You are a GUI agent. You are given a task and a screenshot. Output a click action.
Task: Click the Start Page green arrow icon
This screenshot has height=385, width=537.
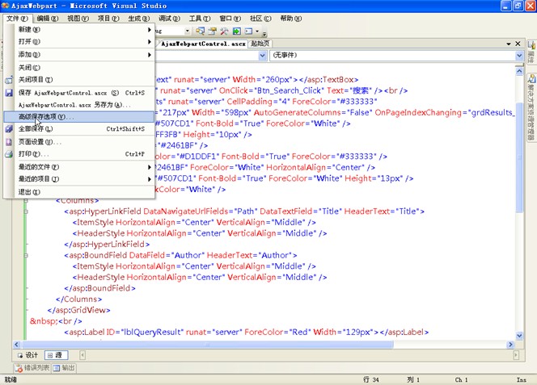237,31
